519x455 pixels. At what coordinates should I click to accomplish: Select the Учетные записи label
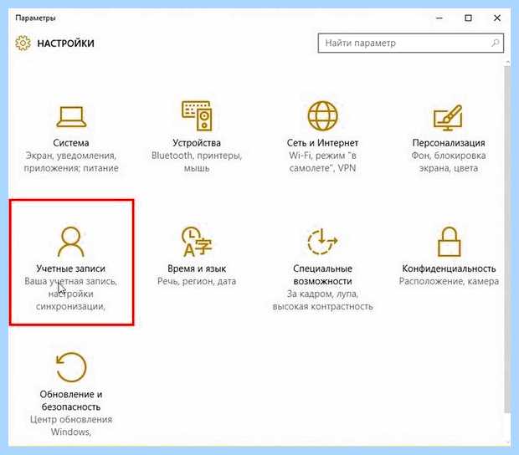(71, 268)
